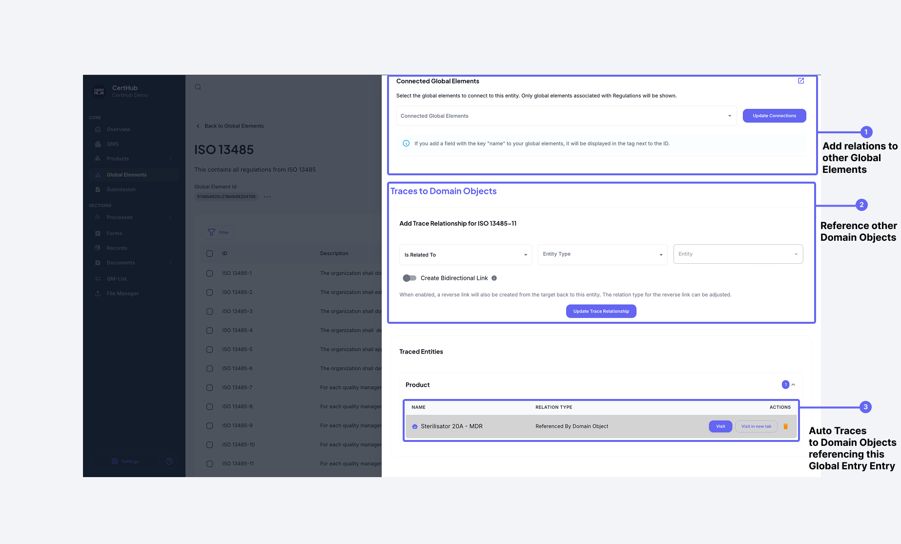The height and width of the screenshot is (544, 901).
Task: Collapse the Product traced entities section
Action: pyautogui.click(x=793, y=385)
